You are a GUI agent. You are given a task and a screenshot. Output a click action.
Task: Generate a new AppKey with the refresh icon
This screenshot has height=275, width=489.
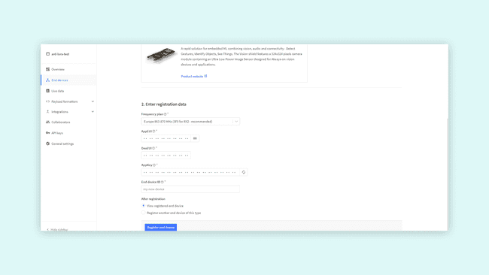tap(244, 172)
